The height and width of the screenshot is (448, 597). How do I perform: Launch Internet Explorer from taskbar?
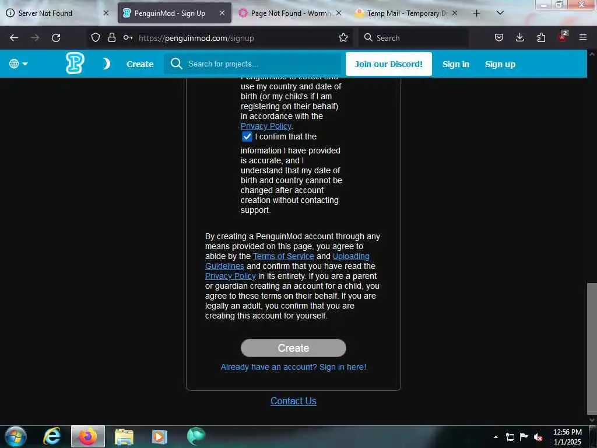pyautogui.click(x=52, y=436)
